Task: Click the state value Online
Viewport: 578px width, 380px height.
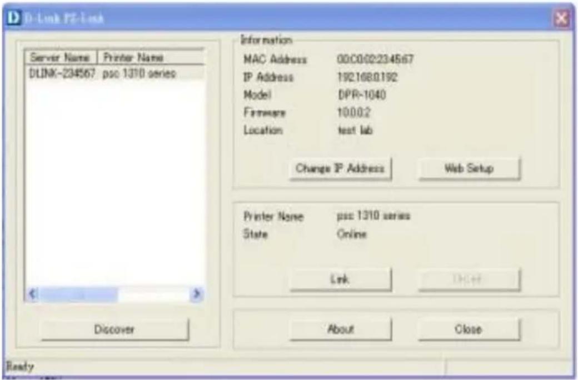Action: [352, 234]
